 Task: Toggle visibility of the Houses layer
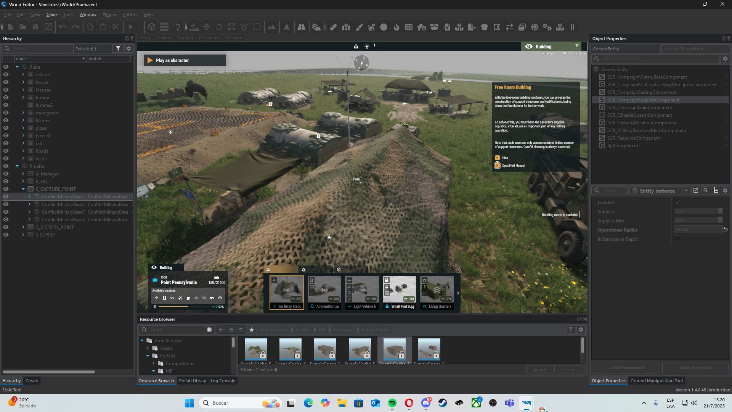click(x=6, y=90)
